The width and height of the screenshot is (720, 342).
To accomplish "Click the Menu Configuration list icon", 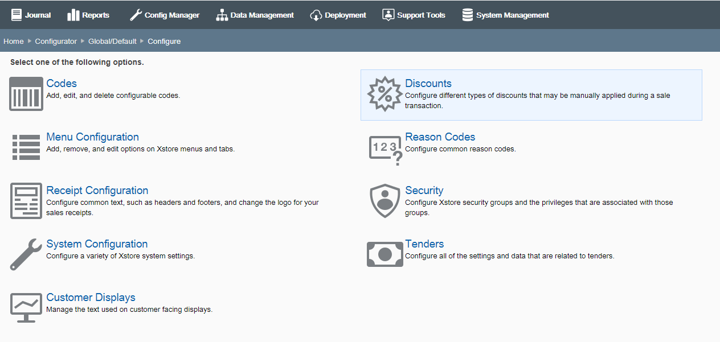I will [26, 146].
